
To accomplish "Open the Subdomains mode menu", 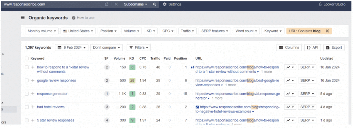I will (135, 4).
